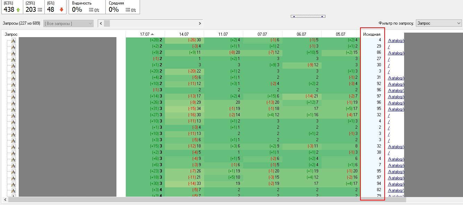Open the /katalog/ link in the Исходная 92 row
This screenshot has height=205, width=463.
[x=396, y=84]
